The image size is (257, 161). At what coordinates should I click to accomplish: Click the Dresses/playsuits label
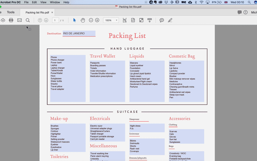click(138, 158)
